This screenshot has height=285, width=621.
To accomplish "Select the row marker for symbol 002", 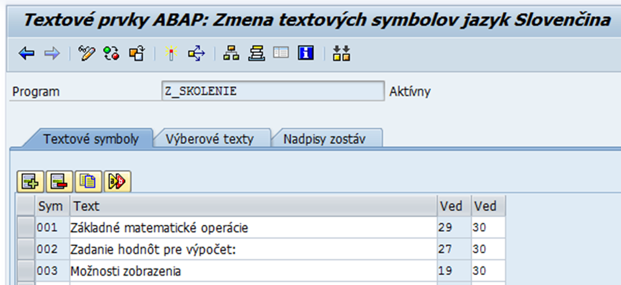I will (x=26, y=249).
